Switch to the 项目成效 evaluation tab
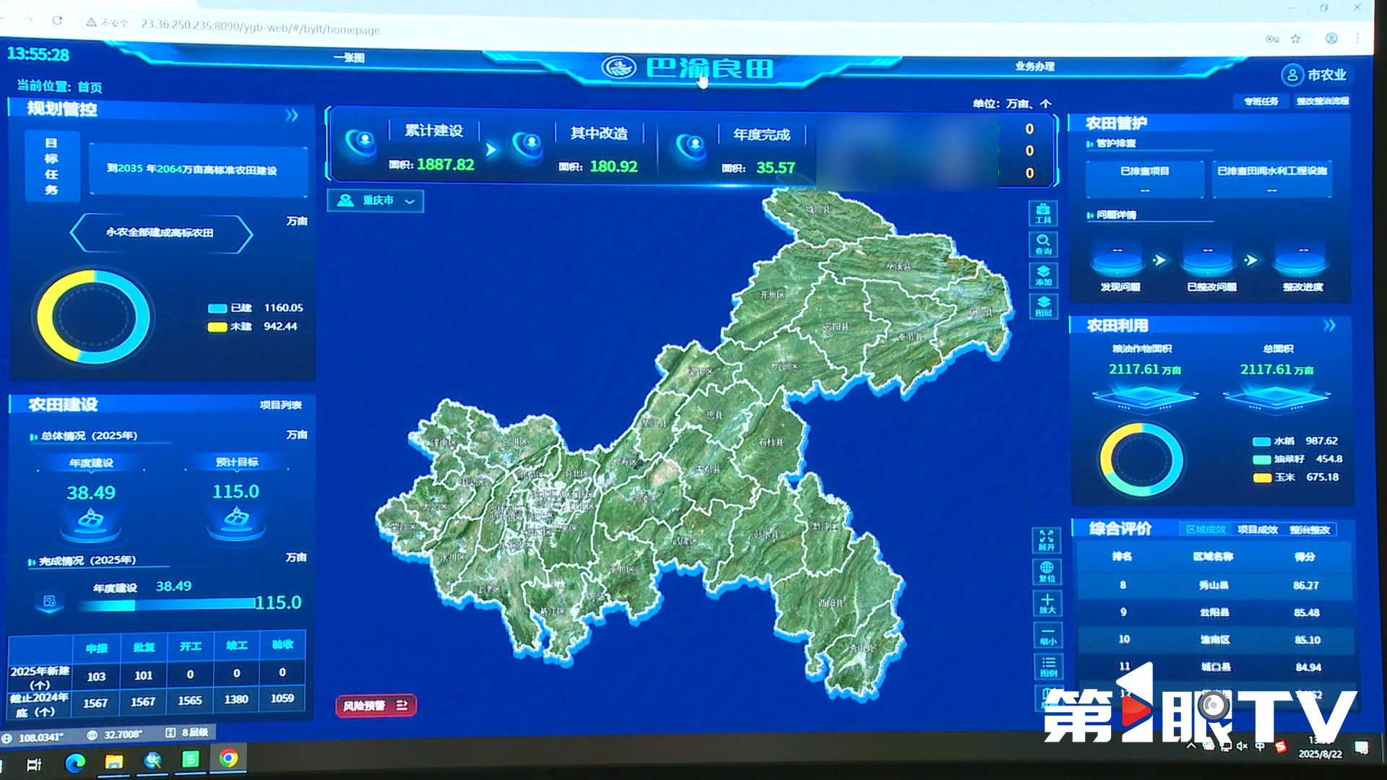The width and height of the screenshot is (1387, 780). [1257, 529]
